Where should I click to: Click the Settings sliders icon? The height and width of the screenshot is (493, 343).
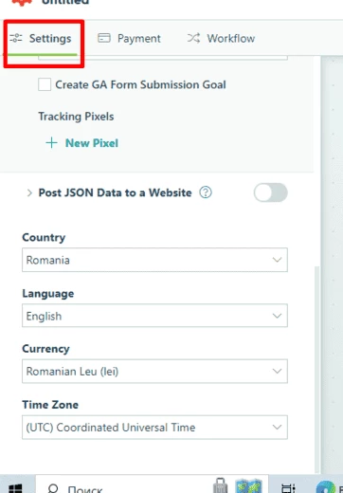point(16,38)
